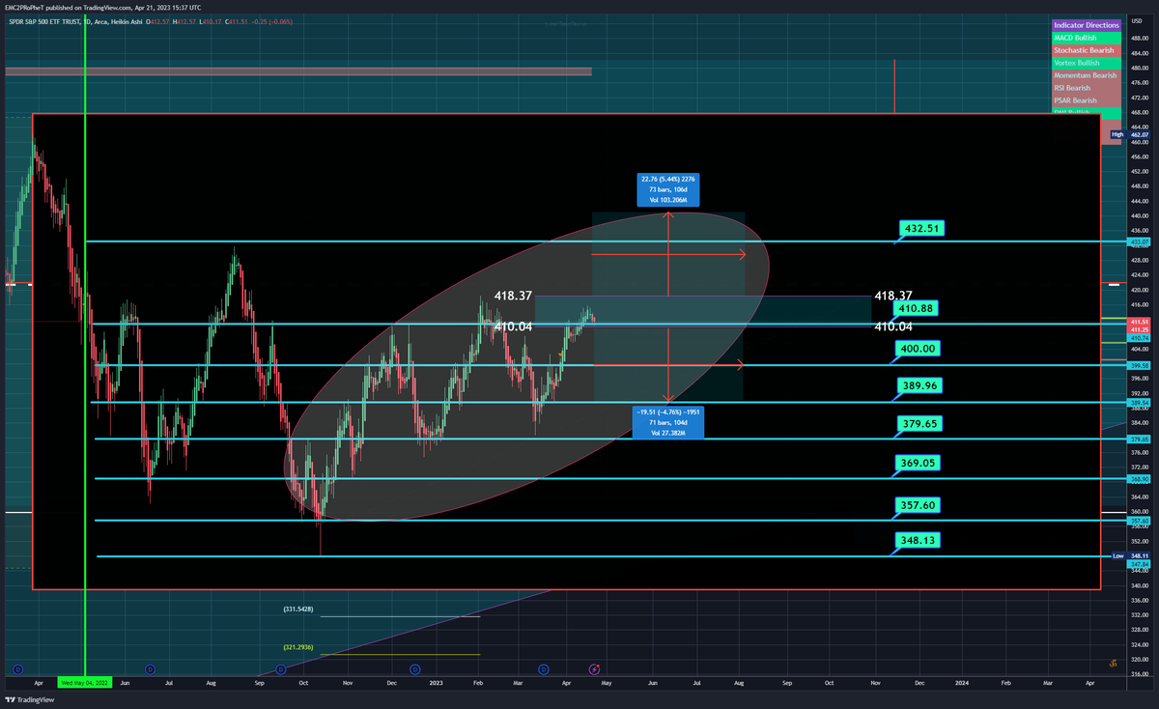Click the dividend marker near December 2022
This screenshot has width=1159, height=709.
pyautogui.click(x=415, y=668)
